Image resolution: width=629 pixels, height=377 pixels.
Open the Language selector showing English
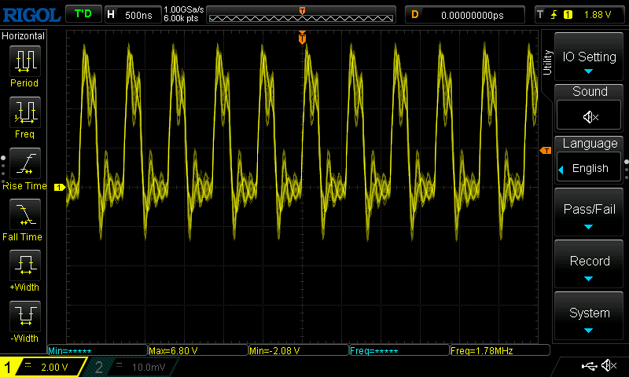click(x=590, y=167)
